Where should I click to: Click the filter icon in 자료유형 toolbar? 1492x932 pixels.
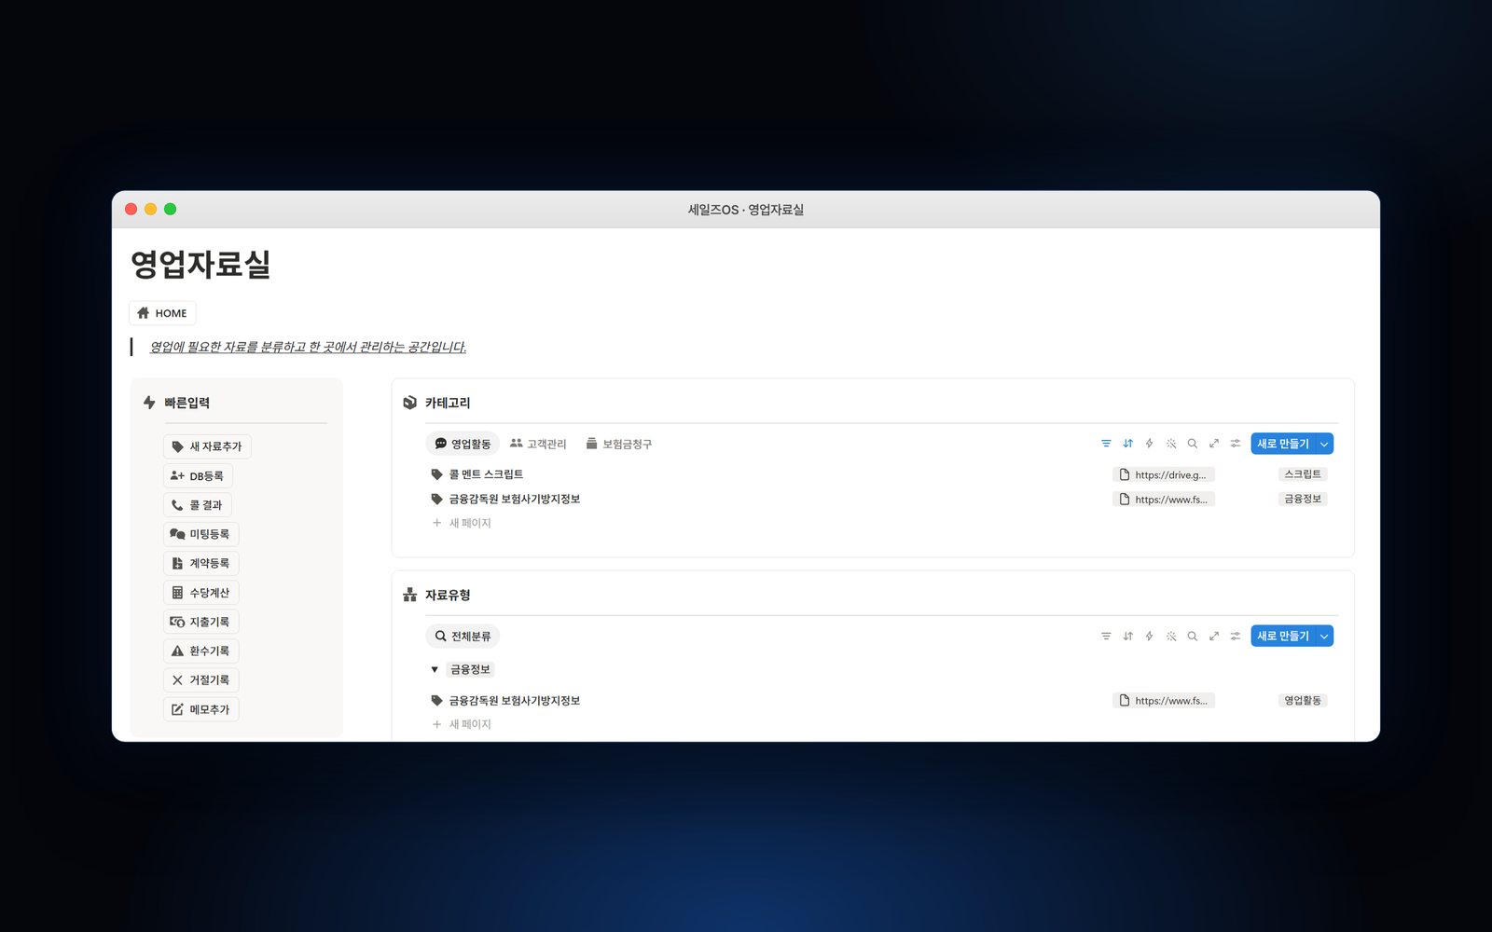(1106, 636)
